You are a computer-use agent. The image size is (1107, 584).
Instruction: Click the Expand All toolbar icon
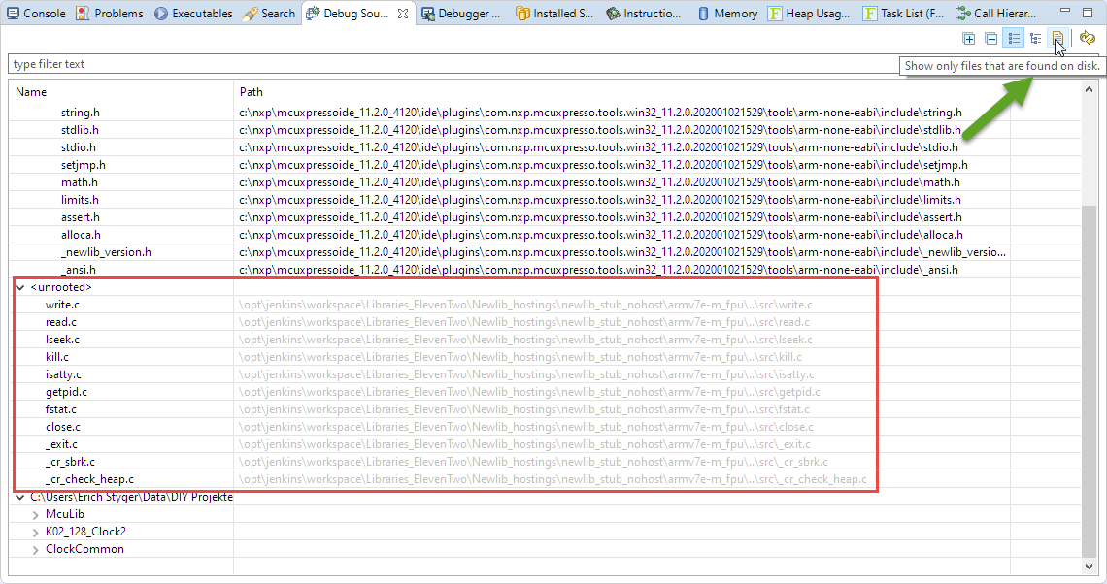tap(968, 39)
